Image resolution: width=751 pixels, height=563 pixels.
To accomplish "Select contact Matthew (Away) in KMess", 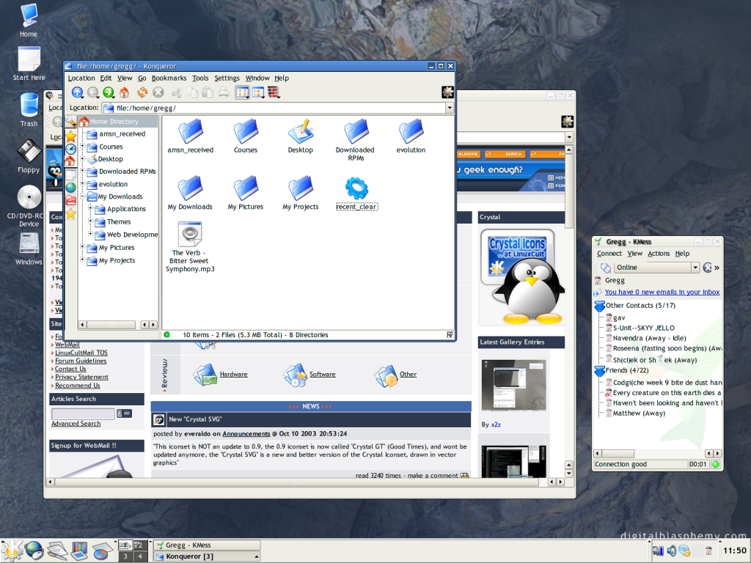I will (639, 413).
